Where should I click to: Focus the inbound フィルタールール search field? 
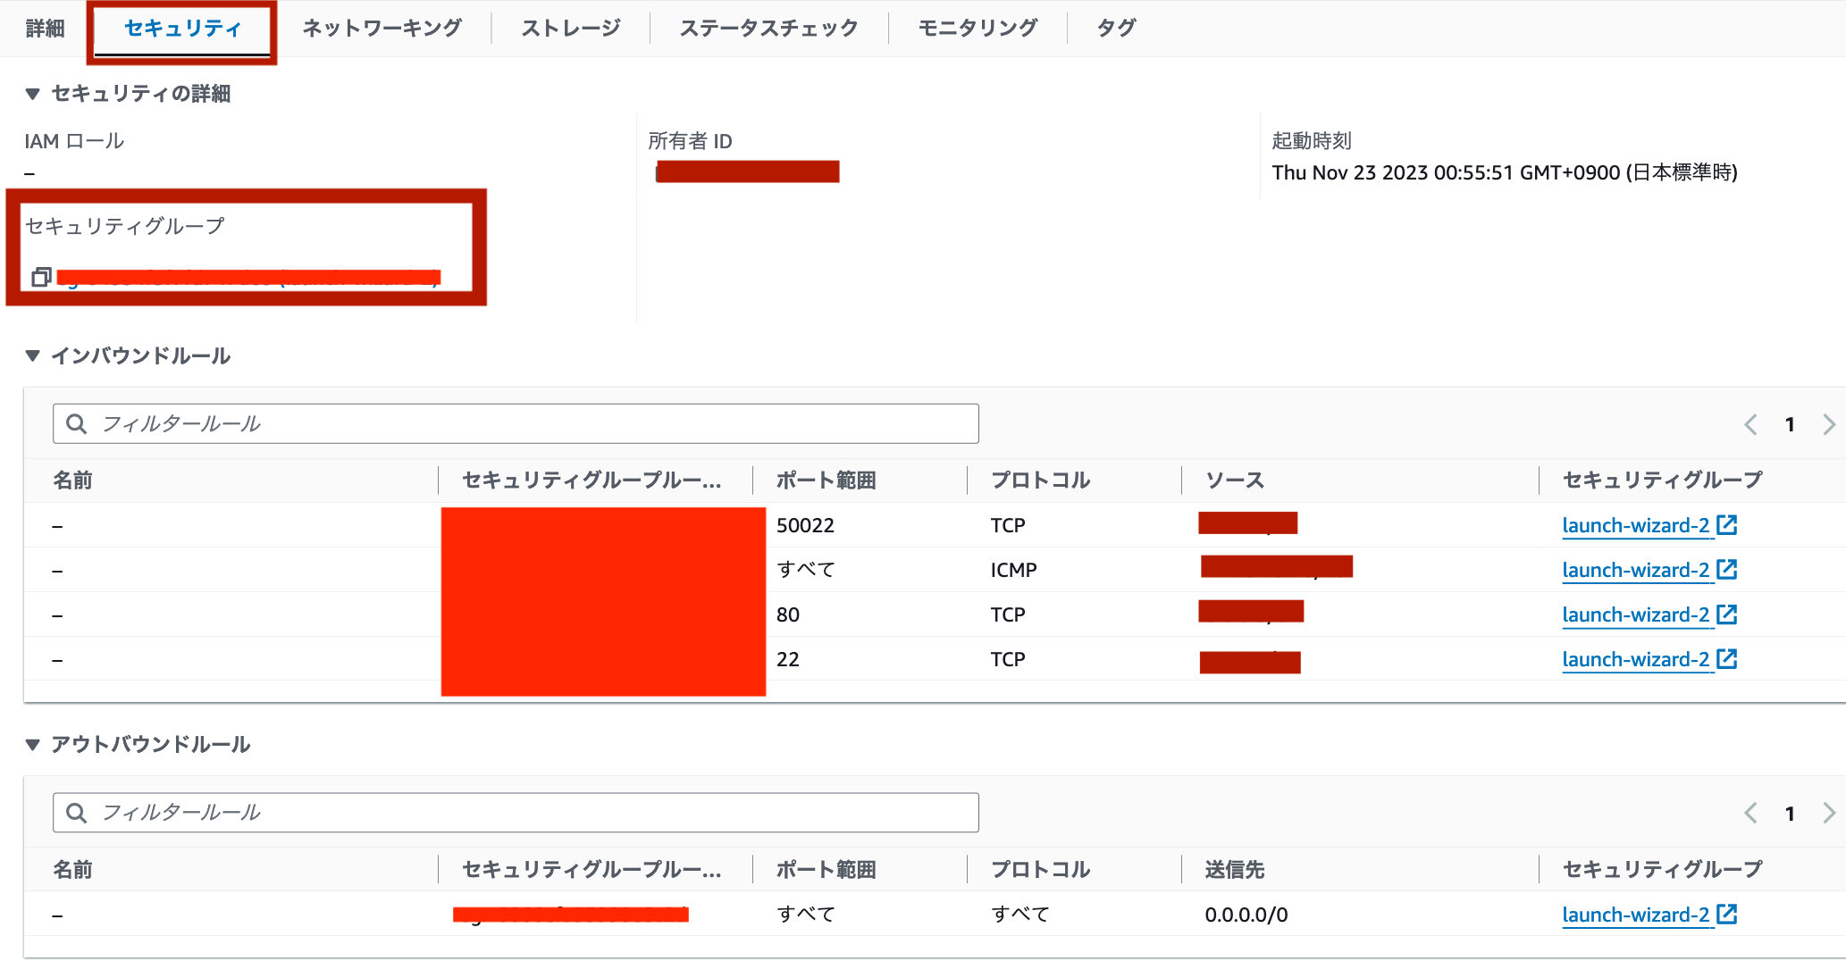pos(516,423)
